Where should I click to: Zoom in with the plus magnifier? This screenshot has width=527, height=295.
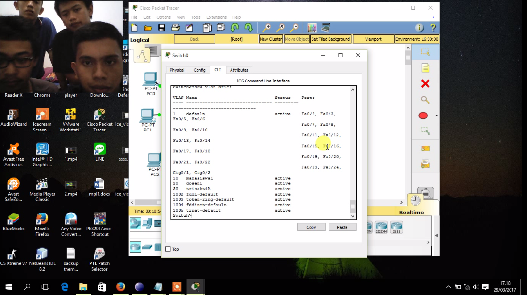[266, 28]
